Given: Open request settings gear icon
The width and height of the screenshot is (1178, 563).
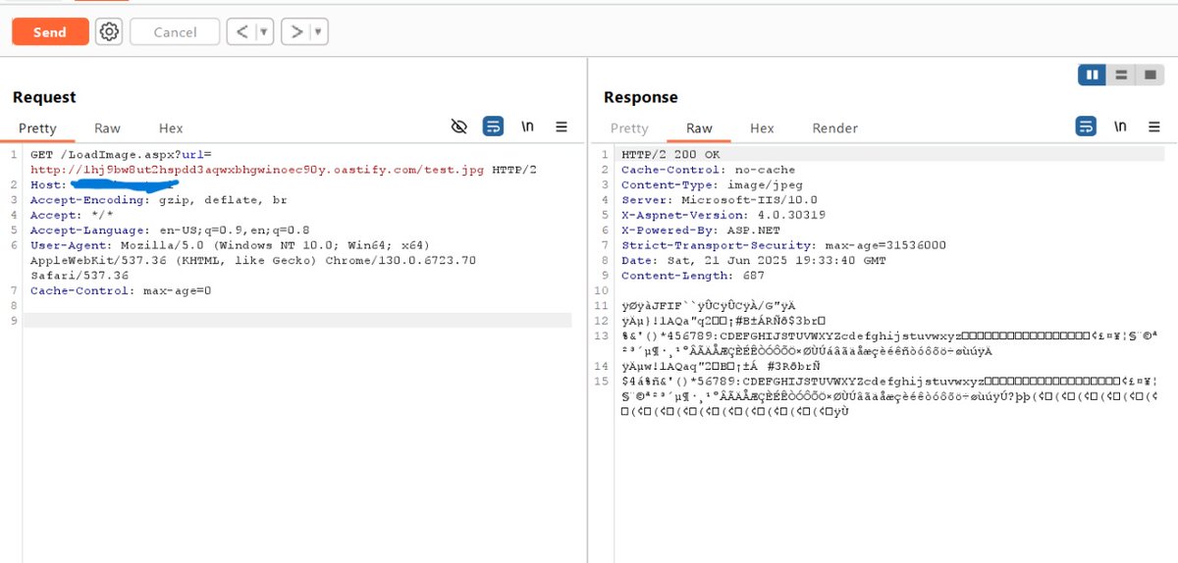Looking at the screenshot, I should 109,32.
